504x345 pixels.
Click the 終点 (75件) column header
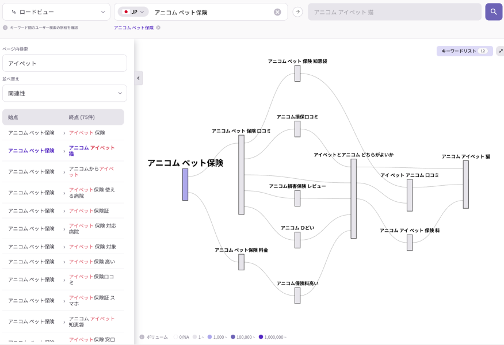point(82,117)
